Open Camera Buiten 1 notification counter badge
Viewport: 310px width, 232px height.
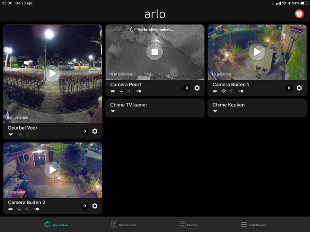pos(289,88)
